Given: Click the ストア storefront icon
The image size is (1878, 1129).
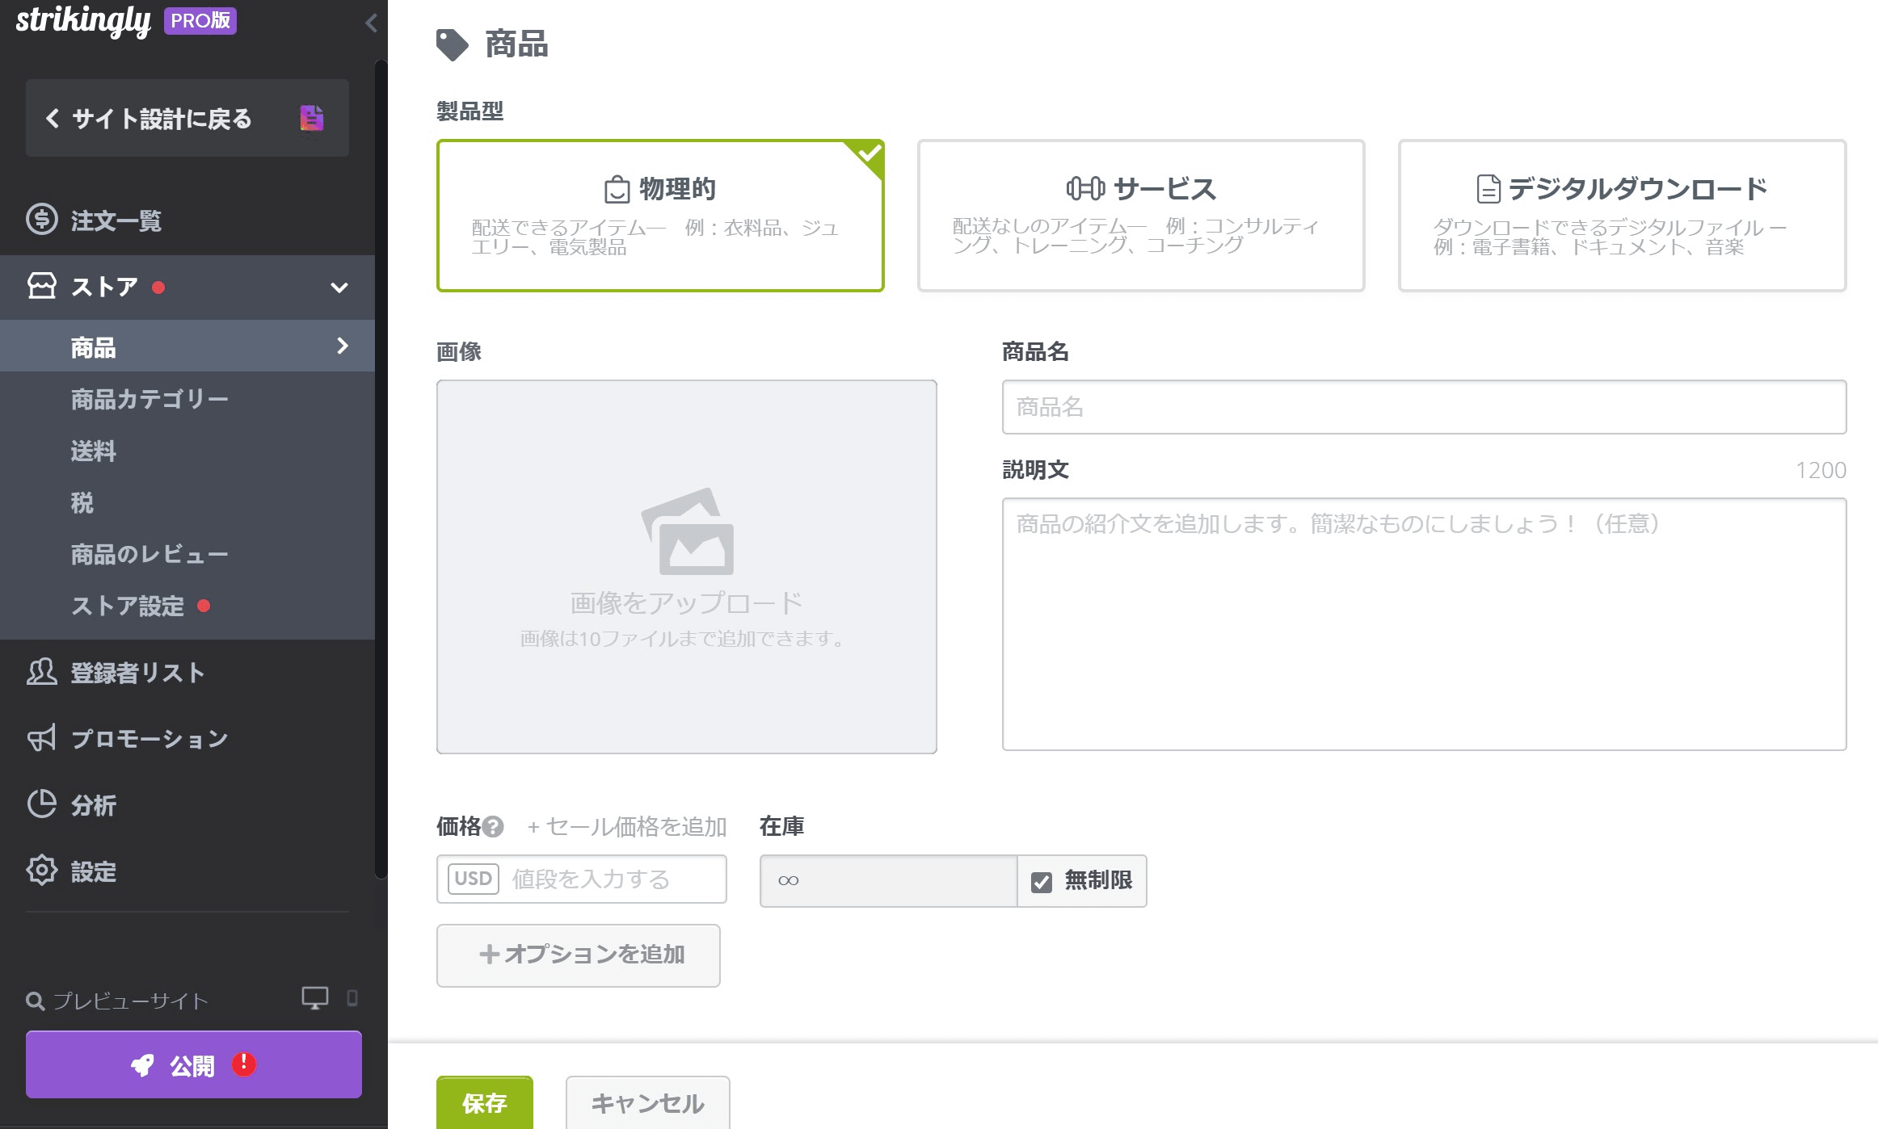Looking at the screenshot, I should [x=42, y=287].
